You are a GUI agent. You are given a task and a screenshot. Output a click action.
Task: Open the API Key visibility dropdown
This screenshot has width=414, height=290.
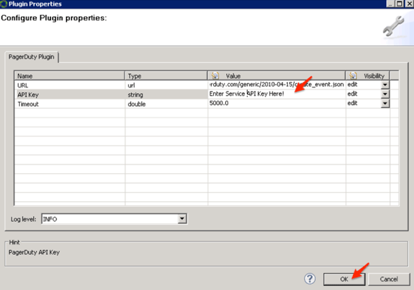point(385,94)
